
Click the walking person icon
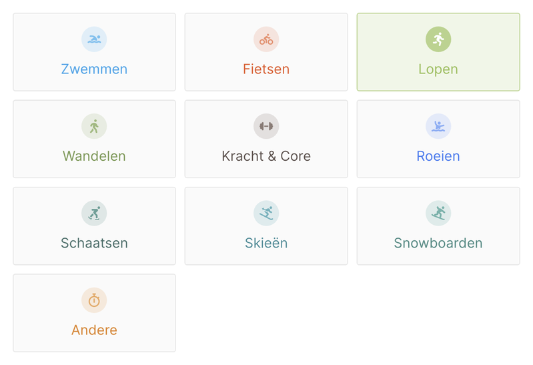(x=94, y=126)
